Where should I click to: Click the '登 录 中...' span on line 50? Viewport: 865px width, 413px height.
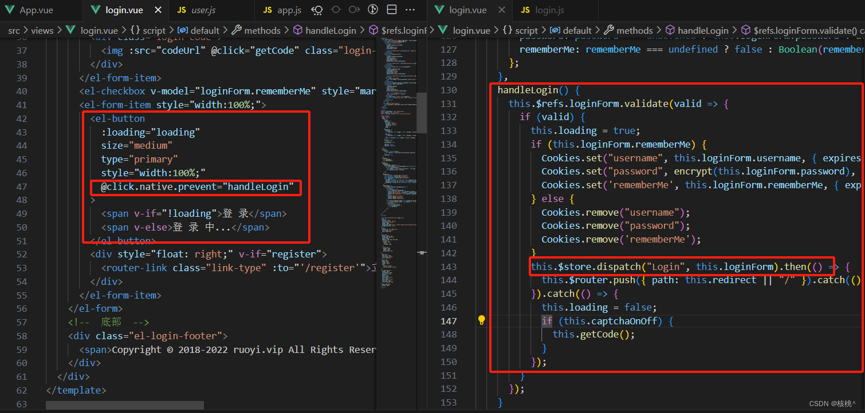tap(201, 227)
